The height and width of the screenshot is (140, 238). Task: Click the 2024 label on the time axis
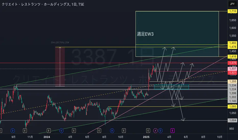tap(47, 137)
